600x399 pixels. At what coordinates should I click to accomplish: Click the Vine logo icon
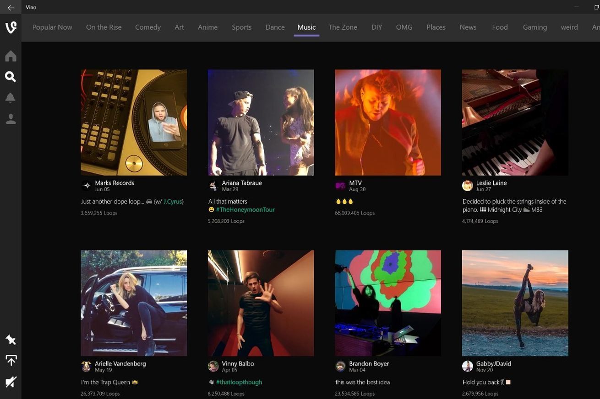[x=11, y=27]
